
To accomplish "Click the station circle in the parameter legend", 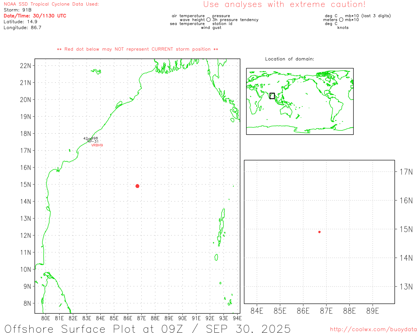I will 208,20.
